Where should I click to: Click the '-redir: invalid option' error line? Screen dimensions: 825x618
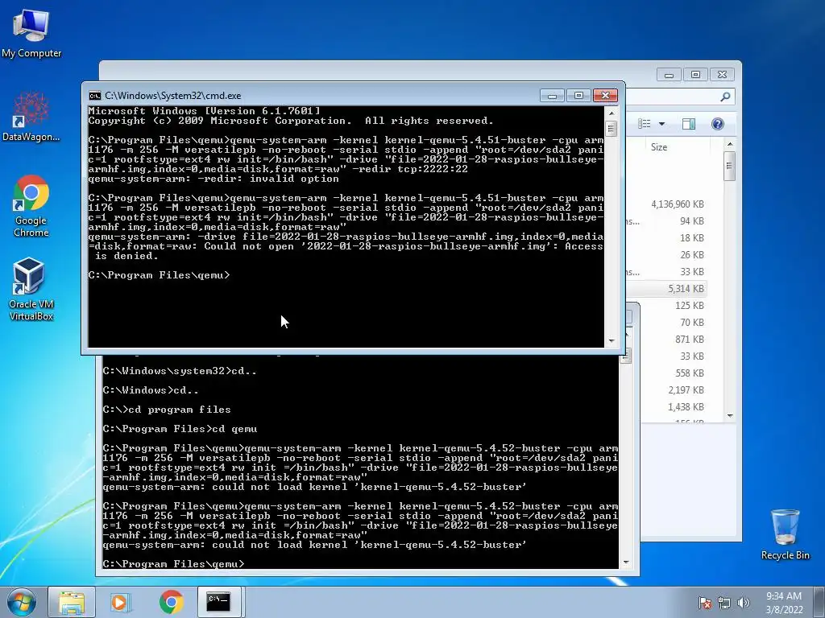coord(214,179)
